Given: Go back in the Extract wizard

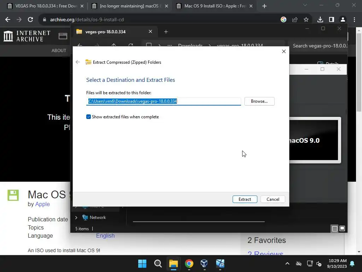Looking at the screenshot, I should click(x=77, y=62).
